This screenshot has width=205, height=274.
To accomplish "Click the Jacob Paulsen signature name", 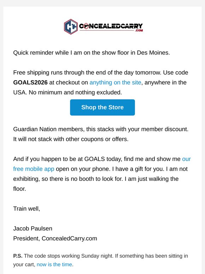I will click(x=33, y=229).
